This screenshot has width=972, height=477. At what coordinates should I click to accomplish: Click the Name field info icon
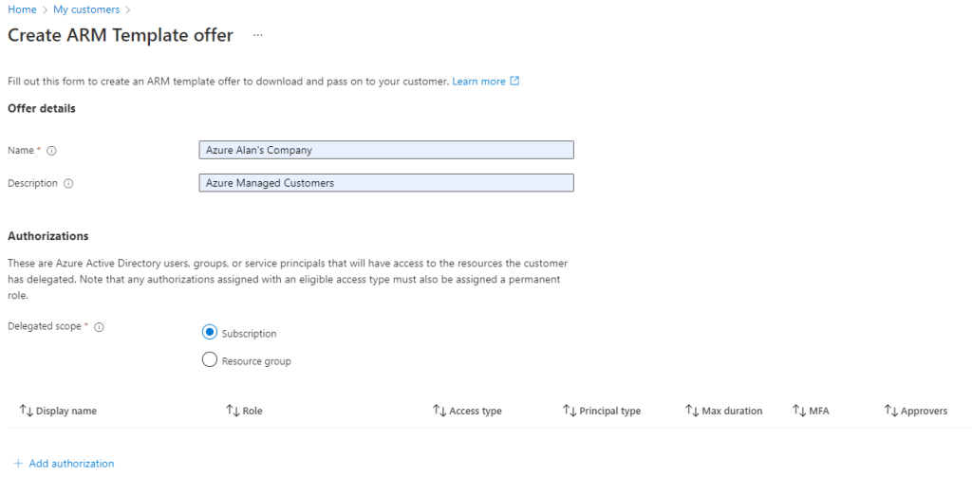(x=52, y=151)
